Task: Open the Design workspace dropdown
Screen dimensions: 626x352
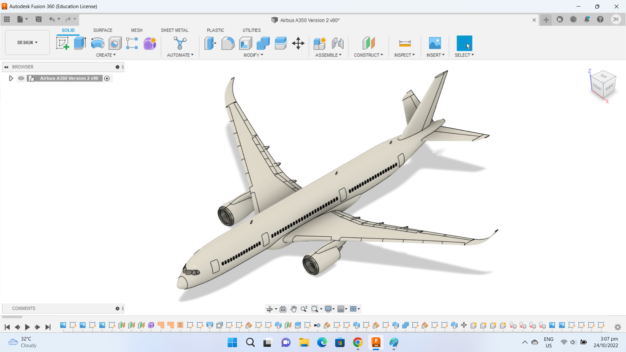Action: [27, 42]
